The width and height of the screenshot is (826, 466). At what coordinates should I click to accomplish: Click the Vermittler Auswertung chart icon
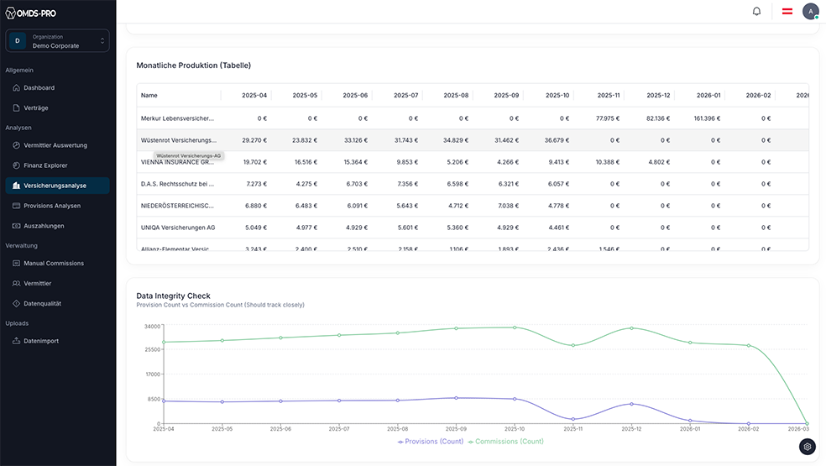16,145
